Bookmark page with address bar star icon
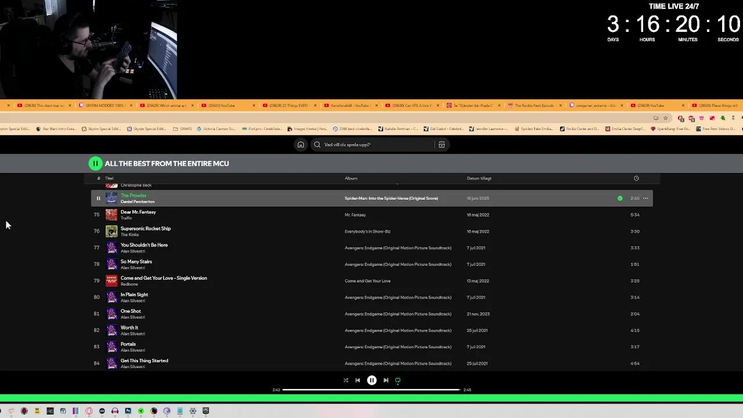The image size is (743, 418). (x=666, y=118)
